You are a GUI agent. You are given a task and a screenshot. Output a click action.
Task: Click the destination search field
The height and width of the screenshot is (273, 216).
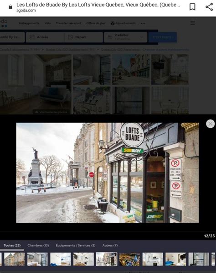[12, 37]
